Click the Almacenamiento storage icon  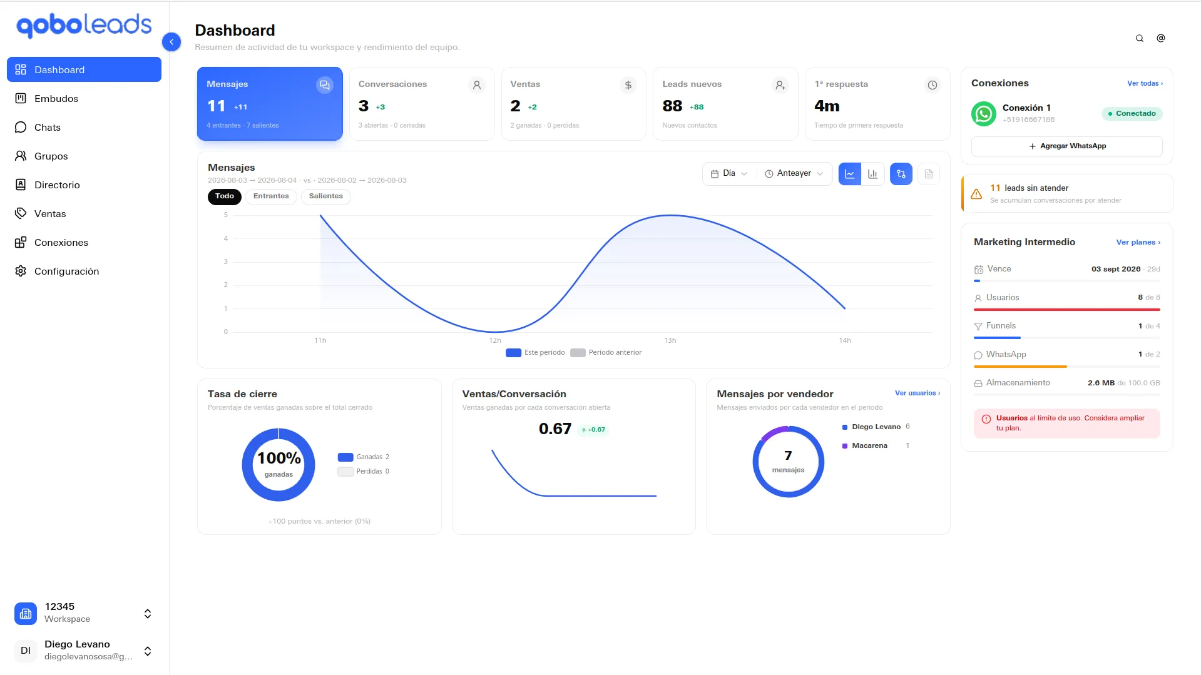click(978, 383)
